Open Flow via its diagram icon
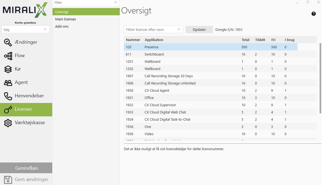This screenshot has height=185, width=322. tap(8, 56)
